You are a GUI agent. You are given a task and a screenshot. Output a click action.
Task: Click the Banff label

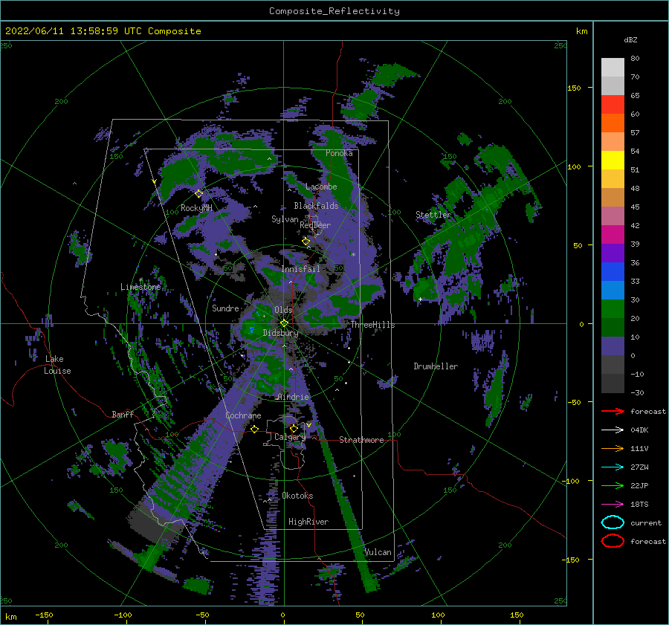click(123, 414)
